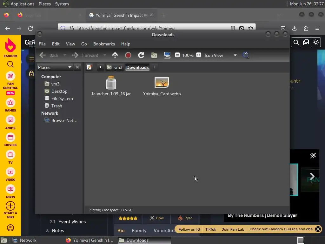Open TV in Fandom sidebar

coord(10,158)
